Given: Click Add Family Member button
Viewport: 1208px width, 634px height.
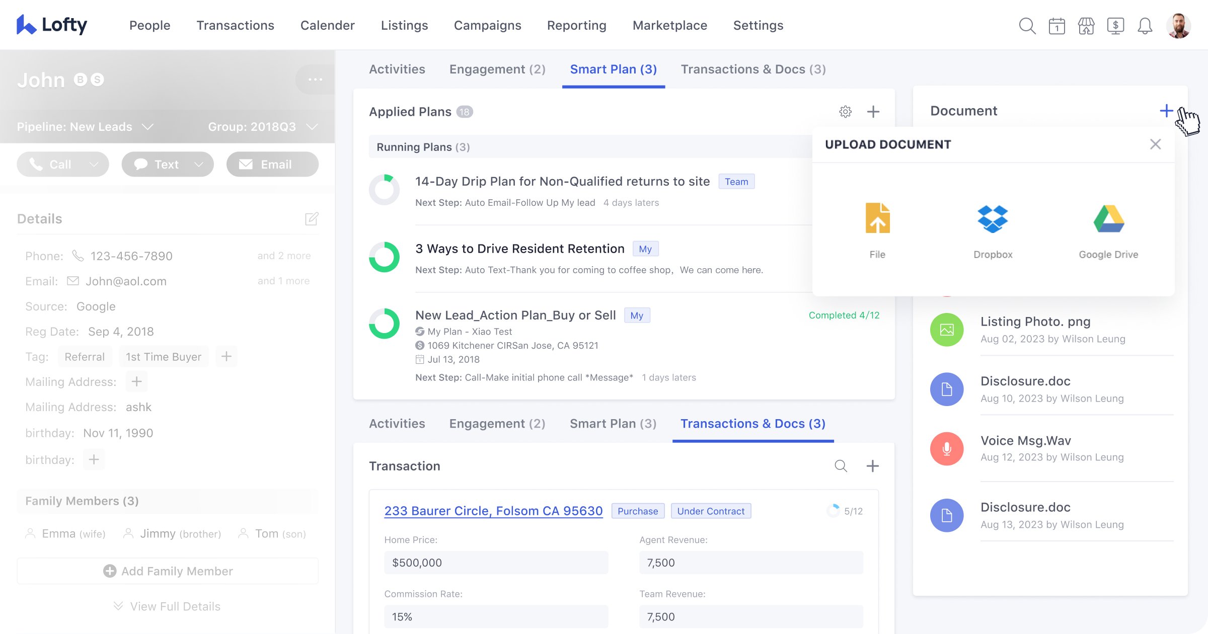Looking at the screenshot, I should tap(168, 571).
